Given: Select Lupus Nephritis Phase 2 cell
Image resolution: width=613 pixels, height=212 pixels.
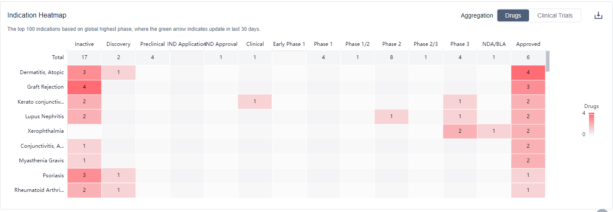Looking at the screenshot, I should click(391, 116).
